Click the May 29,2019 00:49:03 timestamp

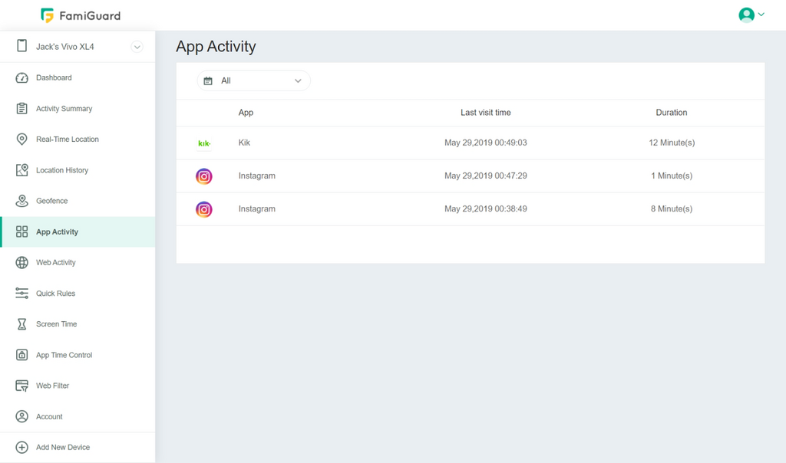coord(486,143)
